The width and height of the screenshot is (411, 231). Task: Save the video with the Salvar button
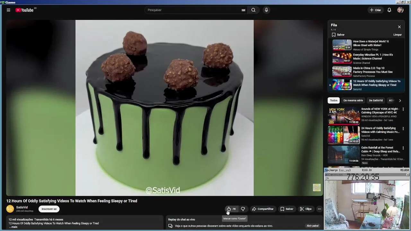click(x=287, y=209)
